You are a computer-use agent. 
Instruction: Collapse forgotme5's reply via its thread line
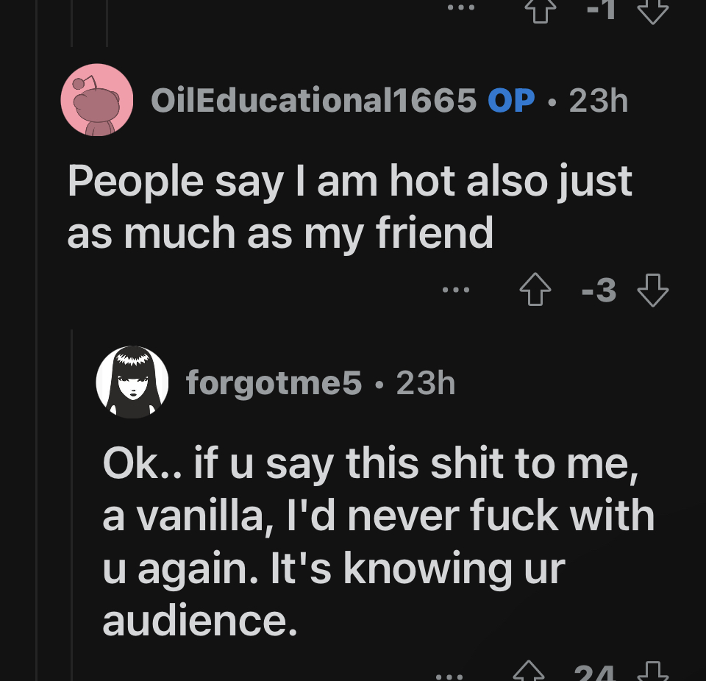(x=72, y=504)
